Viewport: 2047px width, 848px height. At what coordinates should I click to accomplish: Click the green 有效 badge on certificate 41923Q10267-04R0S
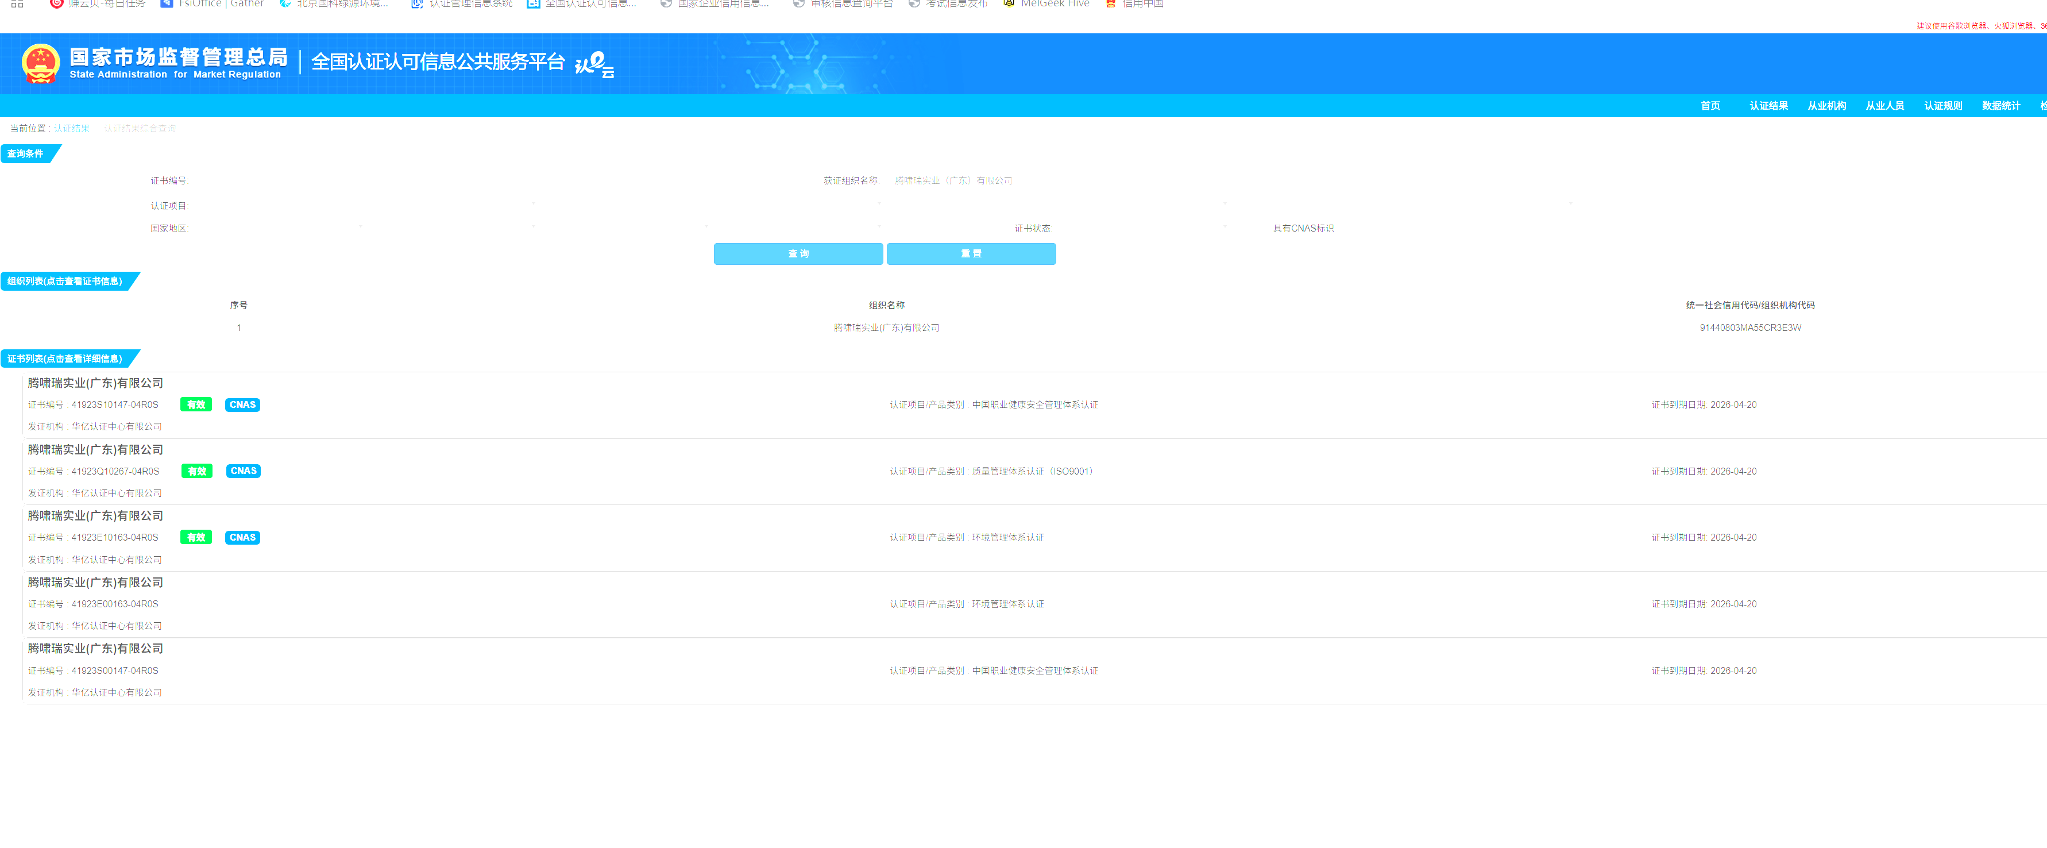196,471
